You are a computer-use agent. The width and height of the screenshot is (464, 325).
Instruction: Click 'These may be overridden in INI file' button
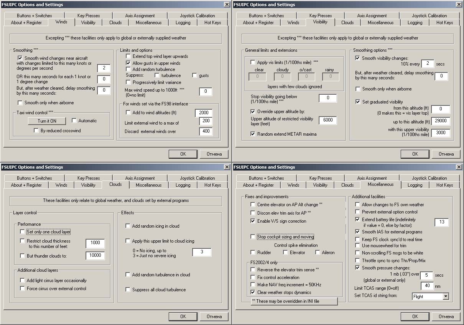coord(294,301)
